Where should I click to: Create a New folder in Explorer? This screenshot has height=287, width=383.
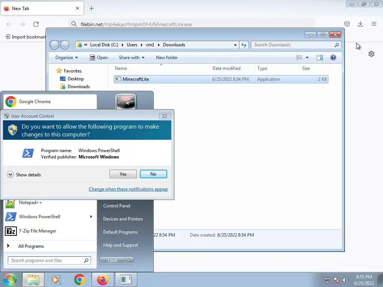pyautogui.click(x=167, y=57)
